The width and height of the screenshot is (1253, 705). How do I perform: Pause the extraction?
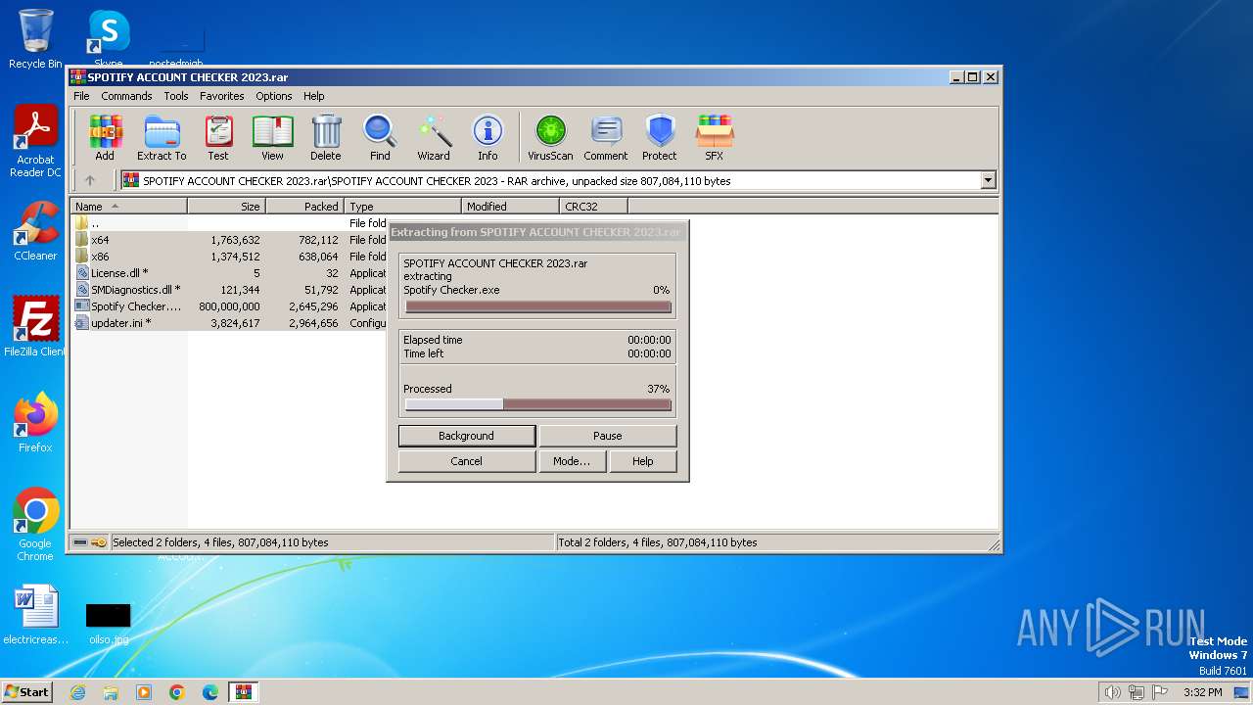tap(608, 436)
